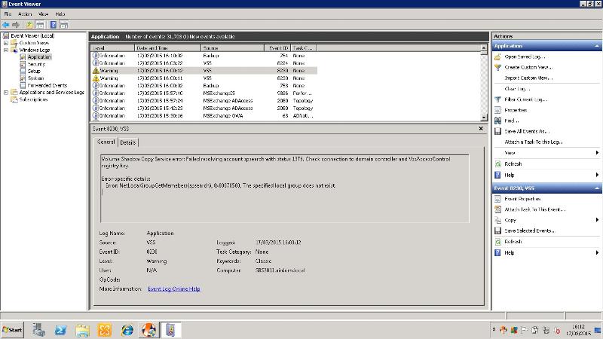Screen dimensions: 603x339
Task: Open Server Manager from taskbar
Action: tap(38, 330)
